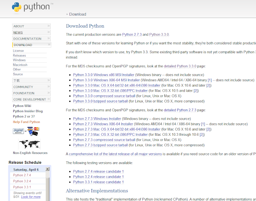Screen dimensions: 256x201
Task: Open Python 3.2.4 in Release Schedule
Action: [x=22, y=181]
